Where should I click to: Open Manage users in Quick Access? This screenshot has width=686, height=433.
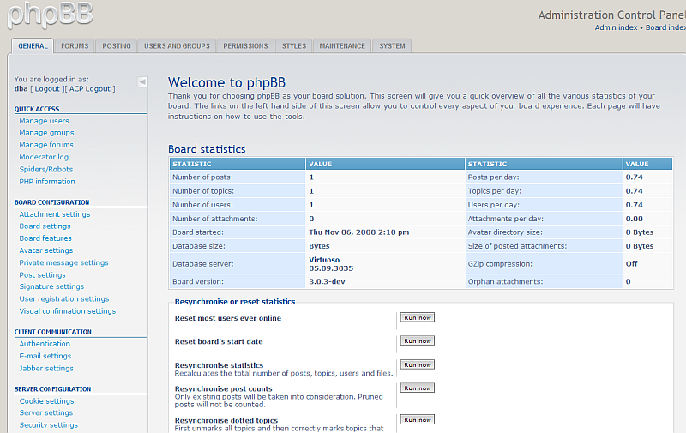[44, 121]
